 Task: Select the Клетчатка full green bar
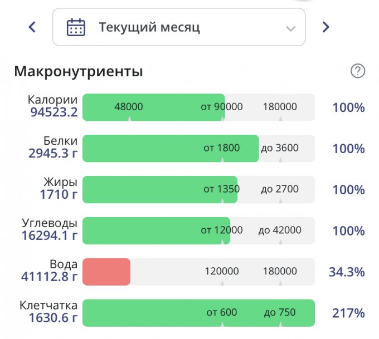click(x=198, y=313)
